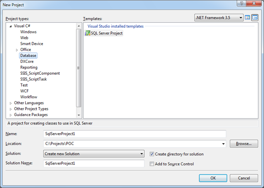Image resolution: width=264 pixels, height=188 pixels.
Task: Open the .NET Framework version dropdown
Action: click(219, 18)
